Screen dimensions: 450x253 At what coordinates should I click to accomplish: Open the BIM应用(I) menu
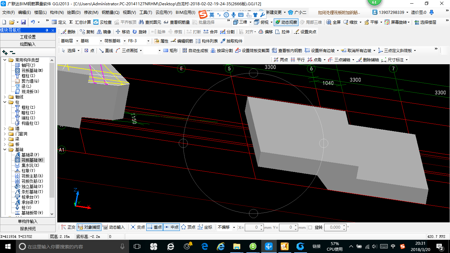(185, 13)
